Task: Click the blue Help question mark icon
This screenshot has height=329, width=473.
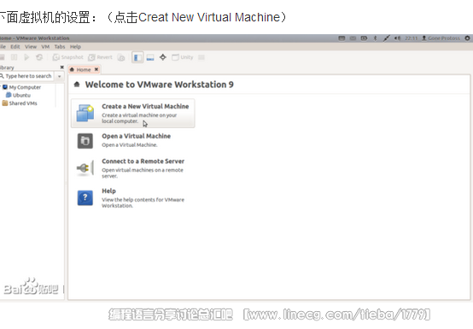Action: (85, 197)
